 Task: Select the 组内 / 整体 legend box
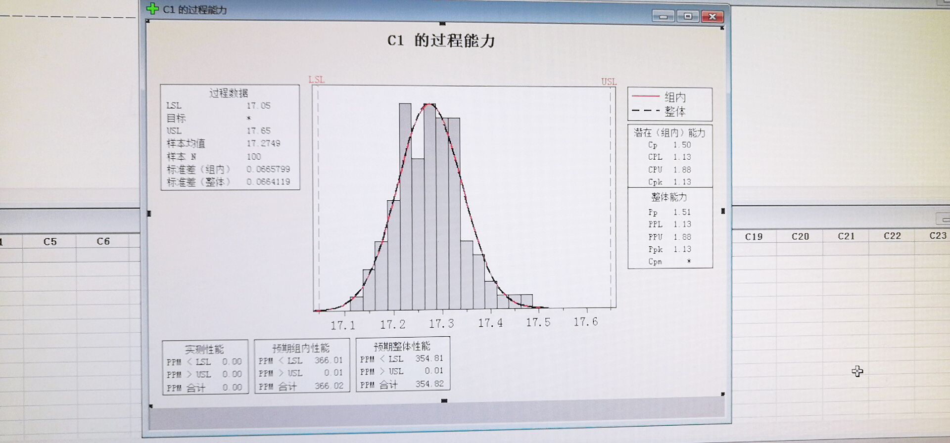(x=670, y=104)
